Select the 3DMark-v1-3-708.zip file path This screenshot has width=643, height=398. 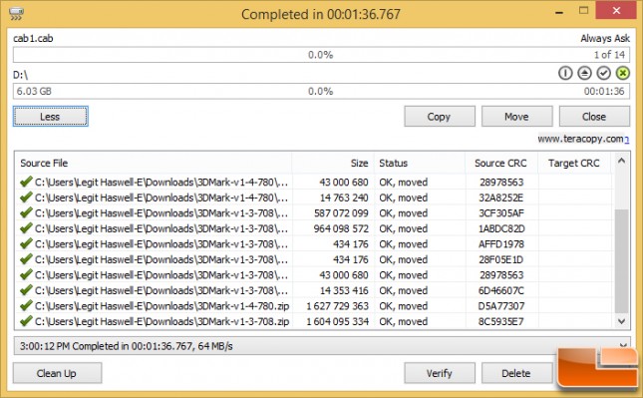[161, 321]
